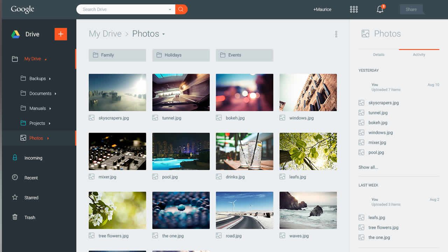
Task: Click the Show all... link
Action: [x=368, y=167]
